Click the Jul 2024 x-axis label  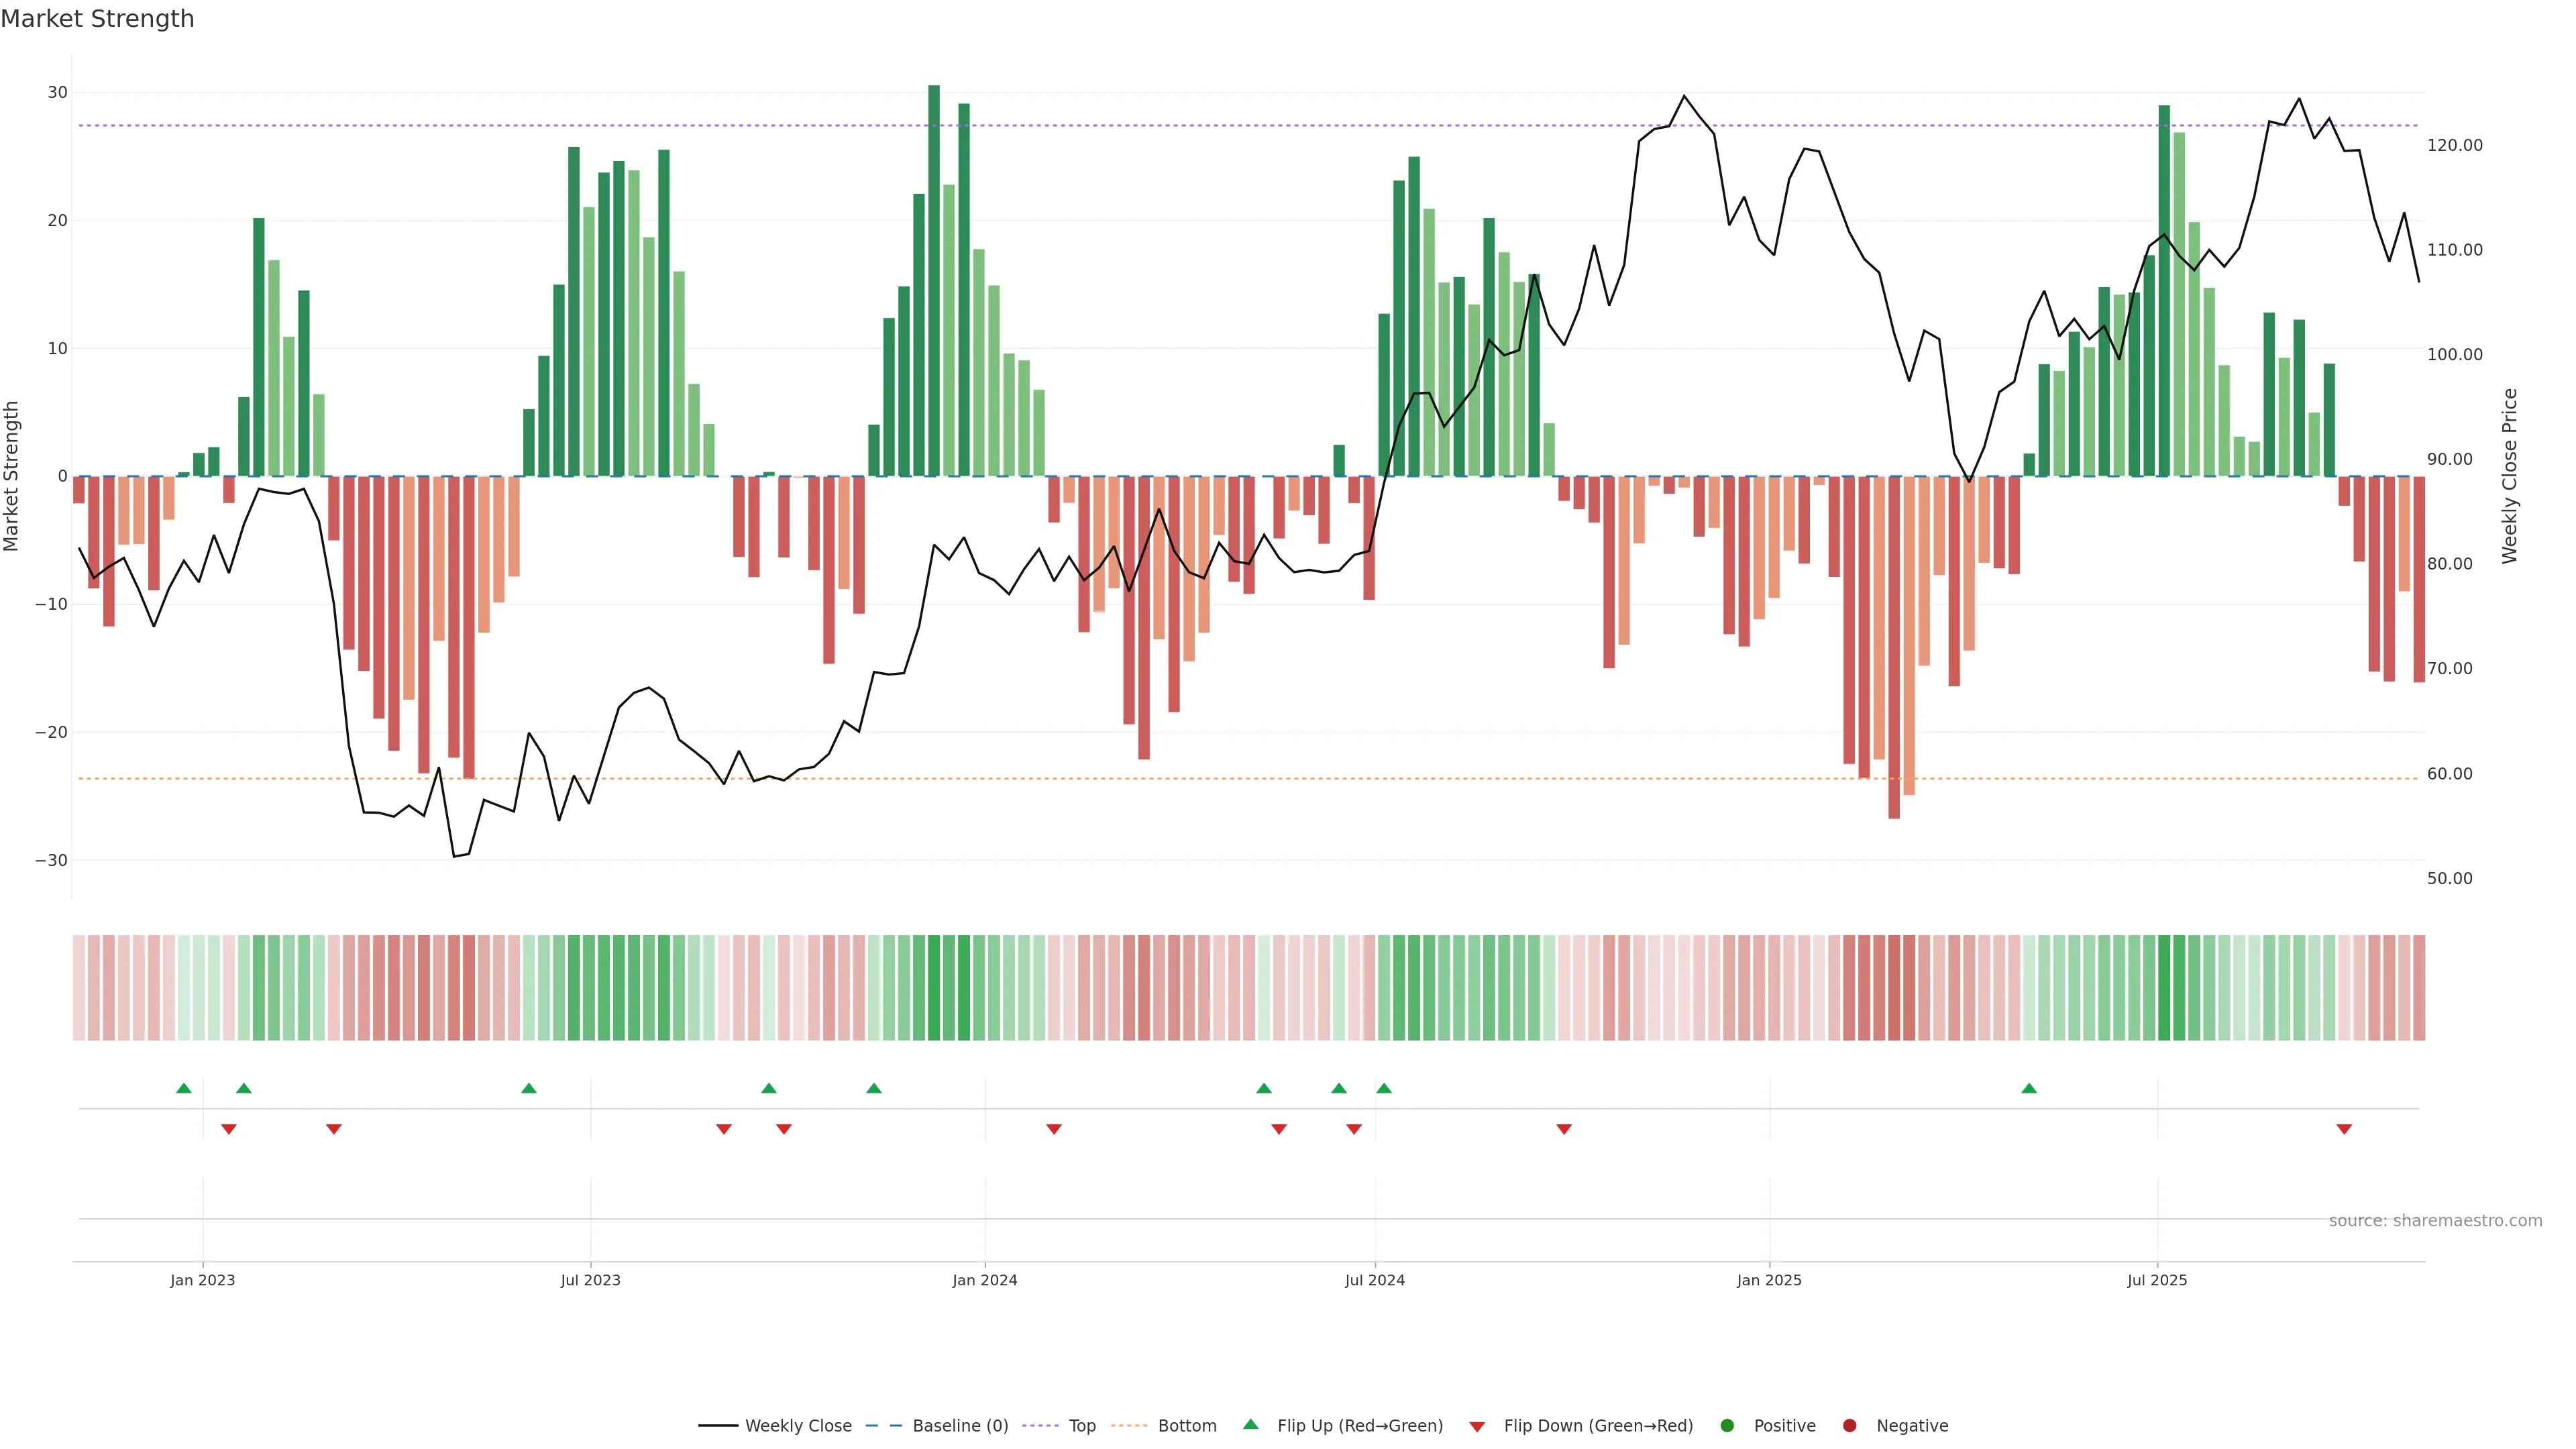(1374, 1280)
